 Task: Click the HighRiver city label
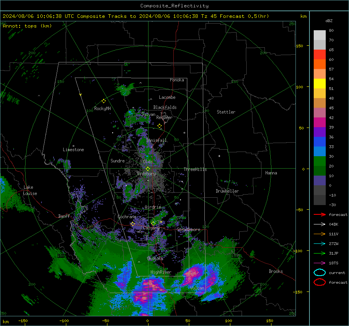coord(161,272)
